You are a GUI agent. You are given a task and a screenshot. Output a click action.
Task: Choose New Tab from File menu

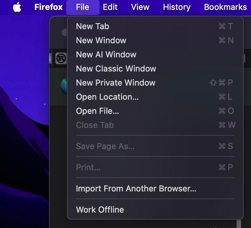point(155,26)
